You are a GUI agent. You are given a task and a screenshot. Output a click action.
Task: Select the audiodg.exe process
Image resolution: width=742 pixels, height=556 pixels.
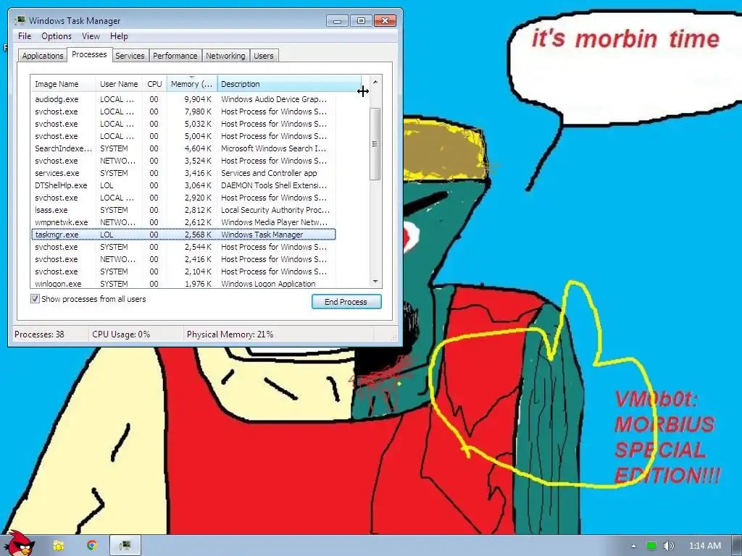183,99
